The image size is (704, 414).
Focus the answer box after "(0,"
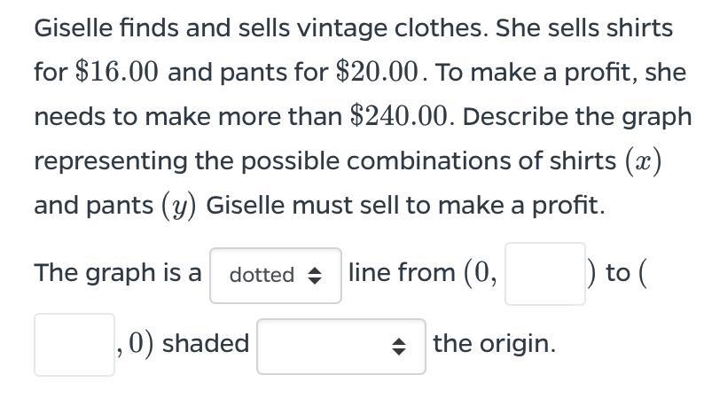pos(545,273)
